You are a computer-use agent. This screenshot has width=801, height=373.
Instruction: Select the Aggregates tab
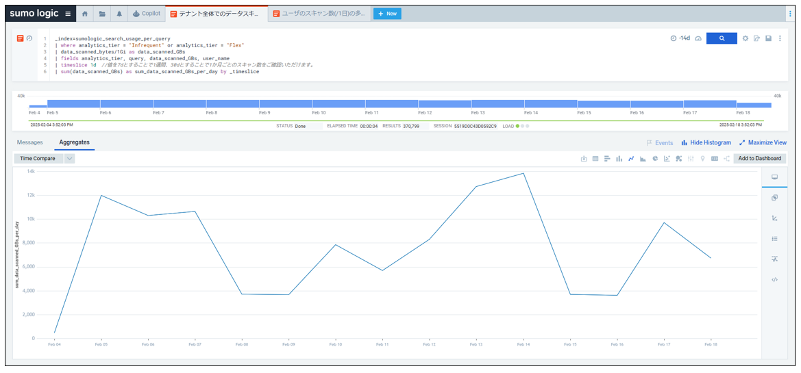tap(75, 142)
